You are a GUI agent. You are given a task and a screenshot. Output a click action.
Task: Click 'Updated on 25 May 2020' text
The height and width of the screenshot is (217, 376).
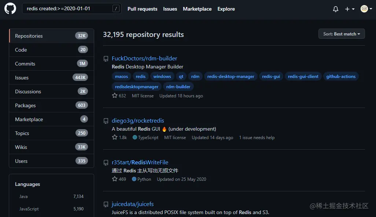[181, 179]
